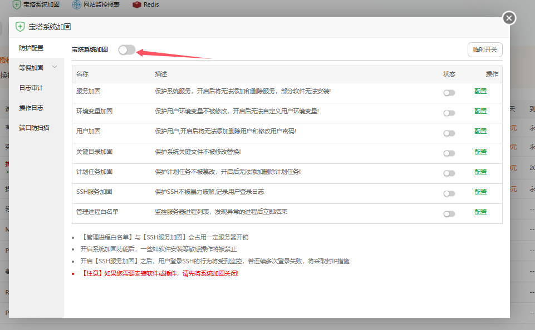Turn on 环境变量加固 switch

tap(449, 113)
